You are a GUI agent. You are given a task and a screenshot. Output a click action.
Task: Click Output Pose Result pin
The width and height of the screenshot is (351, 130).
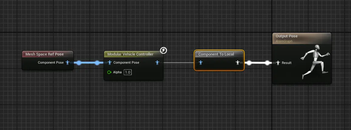click(278, 63)
